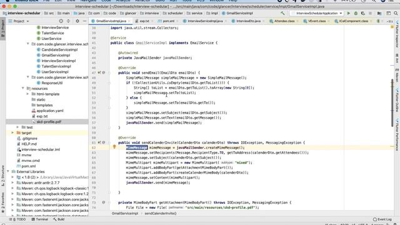Open the Favorites tool window
The width and height of the screenshot is (400, 225).
[x=2, y=202]
